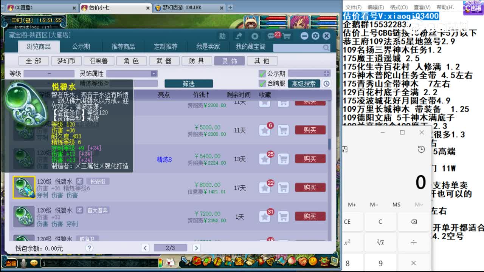Open the help (助) icon in the Treasure Pavilion header

pyautogui.click(x=222, y=36)
